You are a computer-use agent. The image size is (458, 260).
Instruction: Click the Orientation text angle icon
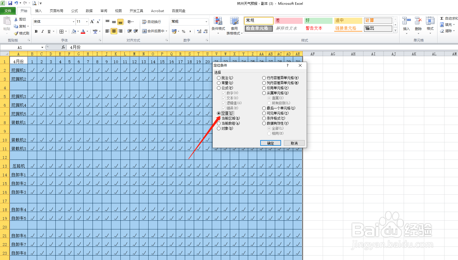129,22
